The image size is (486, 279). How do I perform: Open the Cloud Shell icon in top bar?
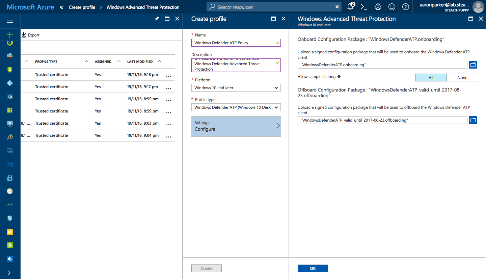click(364, 7)
